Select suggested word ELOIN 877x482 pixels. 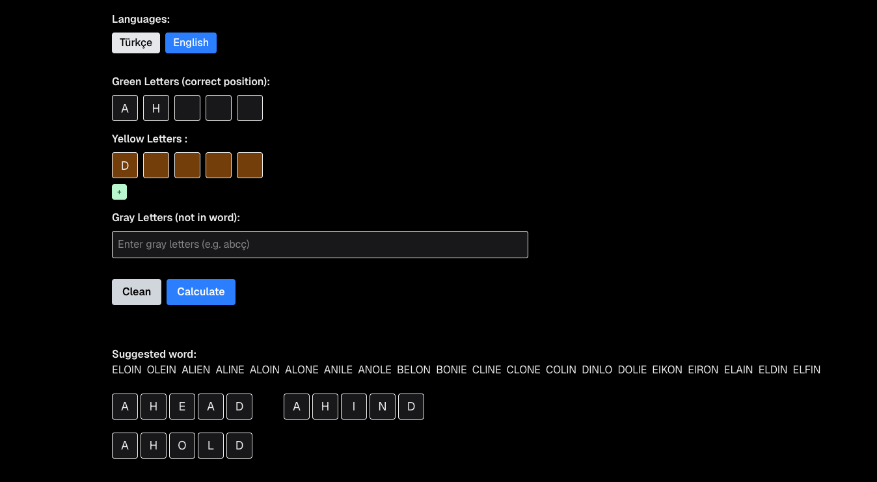click(126, 369)
